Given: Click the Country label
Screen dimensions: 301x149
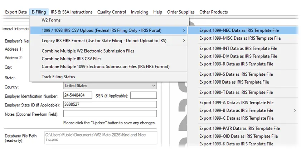Looking at the screenshot, I should 12,87.
